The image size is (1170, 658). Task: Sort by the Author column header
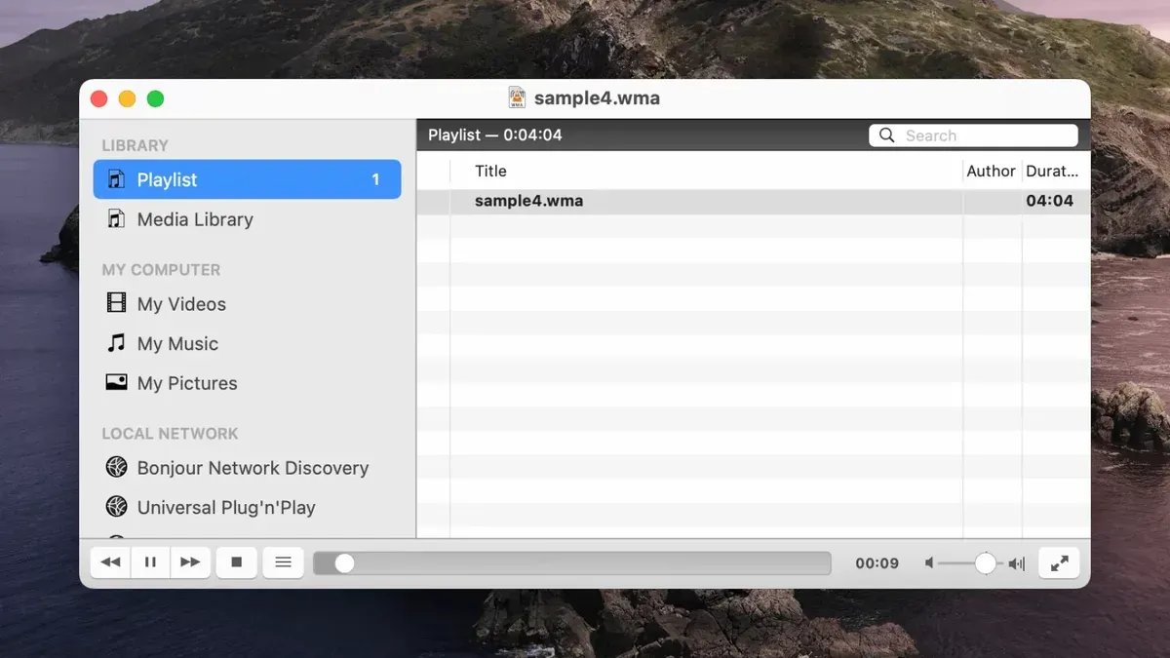coord(992,171)
